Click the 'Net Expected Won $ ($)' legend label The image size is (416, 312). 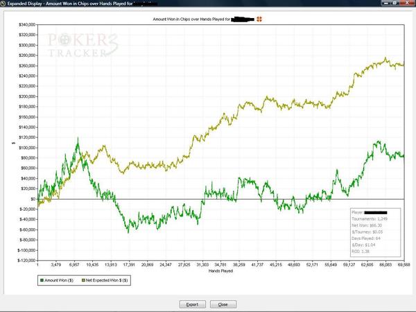coord(107,280)
